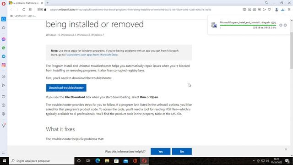Open the sidebar start page house icon
Image resolution: width=293 pixels, height=165 pixels.
[x=4, y=27]
